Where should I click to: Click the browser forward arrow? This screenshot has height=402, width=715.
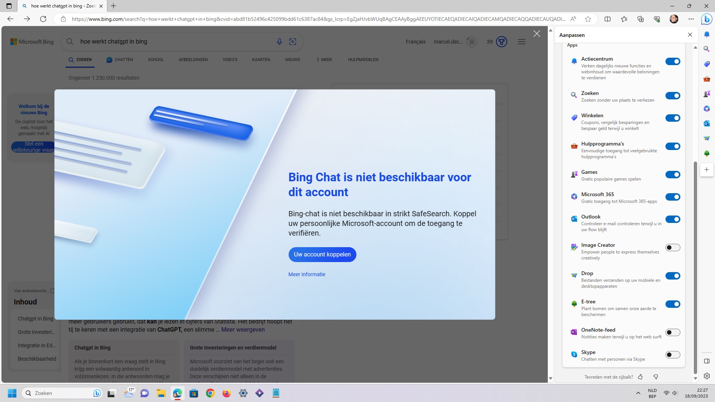tap(27, 19)
